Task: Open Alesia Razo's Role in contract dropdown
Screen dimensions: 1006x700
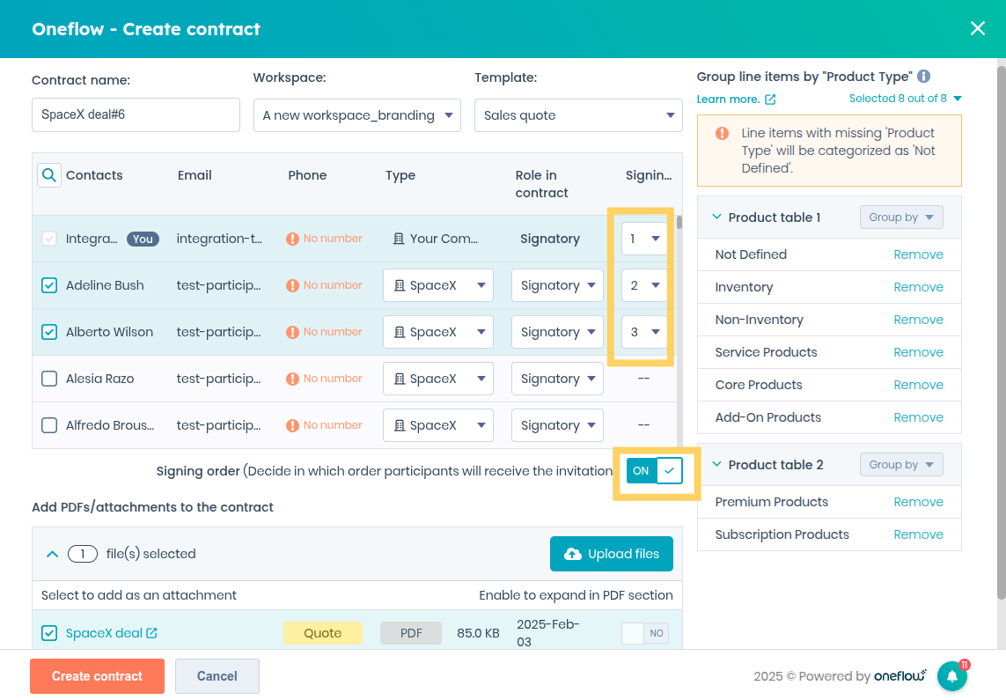Action: click(x=557, y=379)
